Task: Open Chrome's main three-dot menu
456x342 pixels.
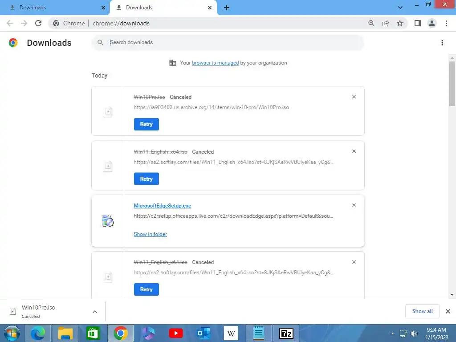Action: [446, 23]
